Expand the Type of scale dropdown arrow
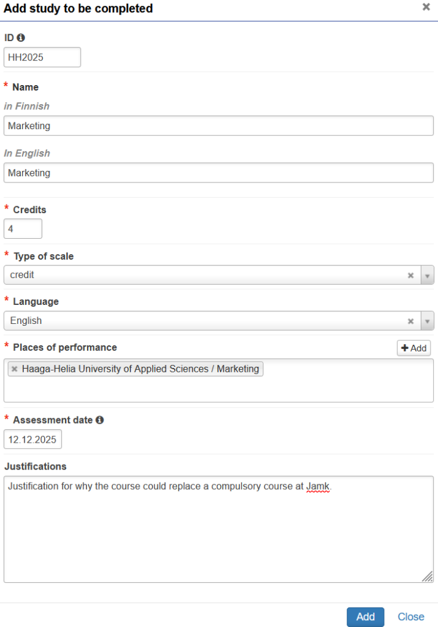 pyautogui.click(x=427, y=276)
